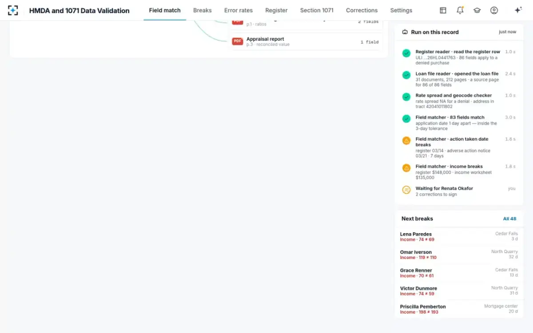
Task: Open the Corrections tab
Action: 362,10
